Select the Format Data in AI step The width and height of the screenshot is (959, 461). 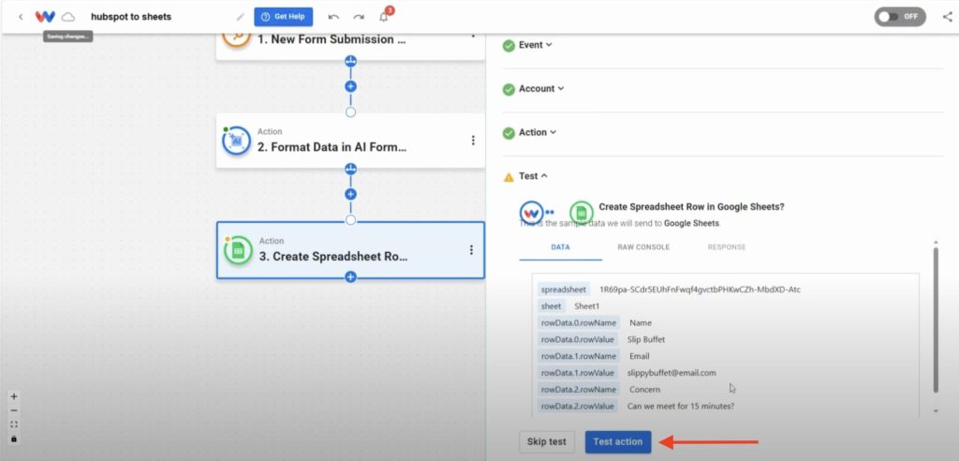(x=350, y=141)
